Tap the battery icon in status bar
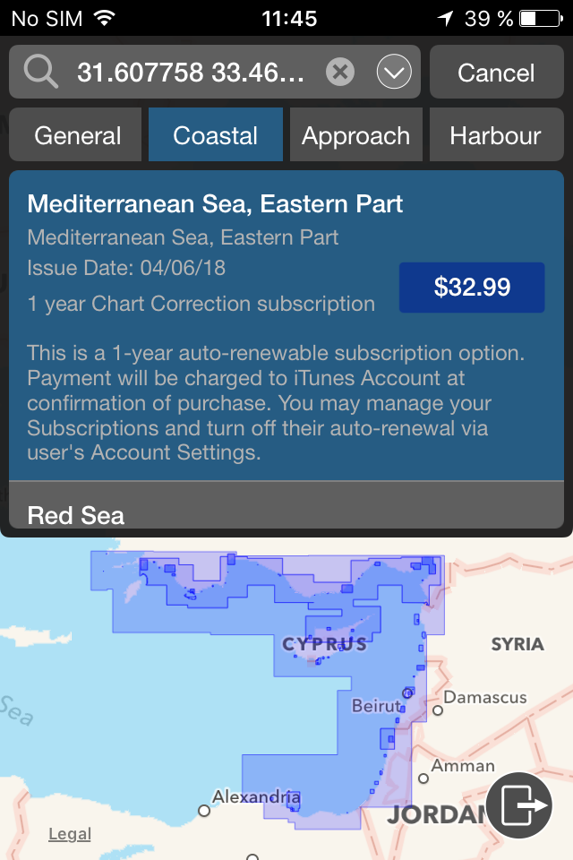Viewport: 573px width, 860px height. [x=541, y=19]
